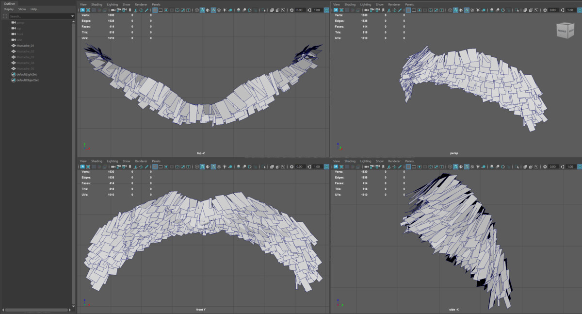The width and height of the screenshot is (582, 314).
Task: Open Panels menu in side -X viewport
Action: 409,161
